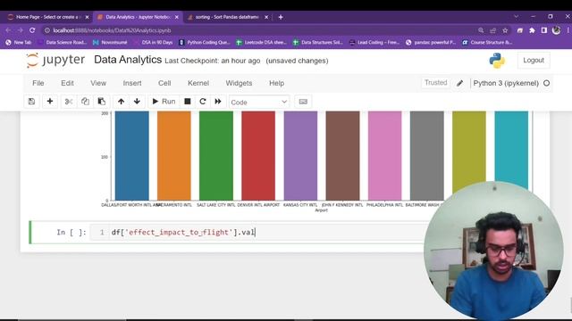Run the current cell
This screenshot has height=321, width=572.
point(164,102)
